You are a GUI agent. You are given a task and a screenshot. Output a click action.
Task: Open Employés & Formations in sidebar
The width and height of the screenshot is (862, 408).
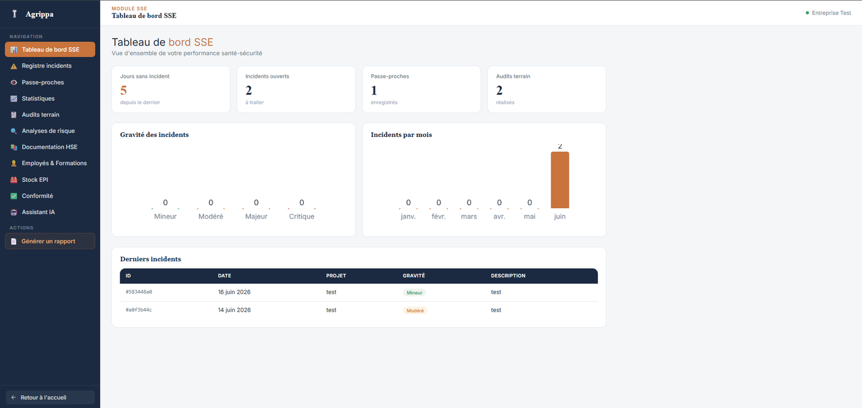(50, 163)
